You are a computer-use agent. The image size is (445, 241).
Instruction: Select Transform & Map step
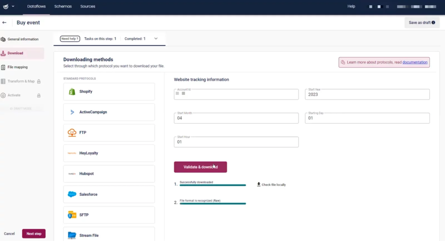pos(22,81)
